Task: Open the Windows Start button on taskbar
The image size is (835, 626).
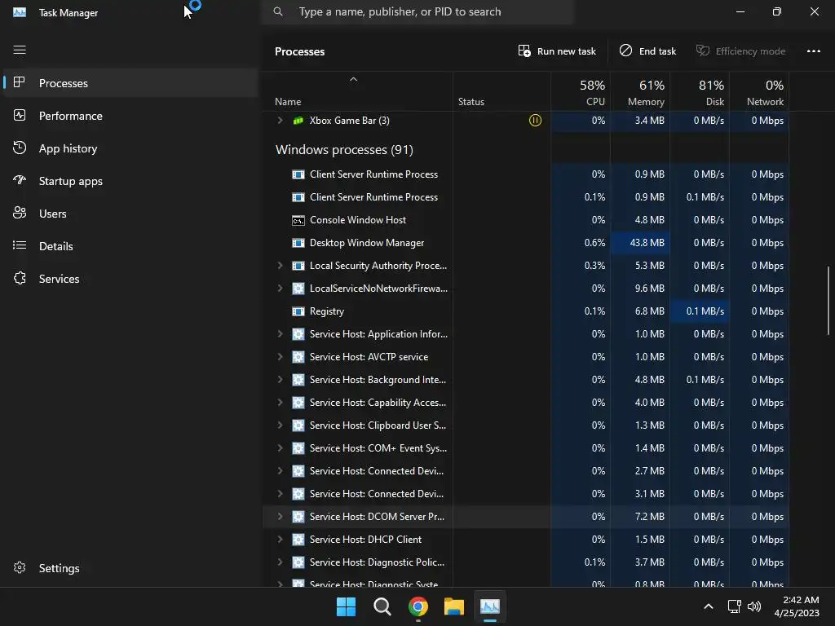Action: 346,606
